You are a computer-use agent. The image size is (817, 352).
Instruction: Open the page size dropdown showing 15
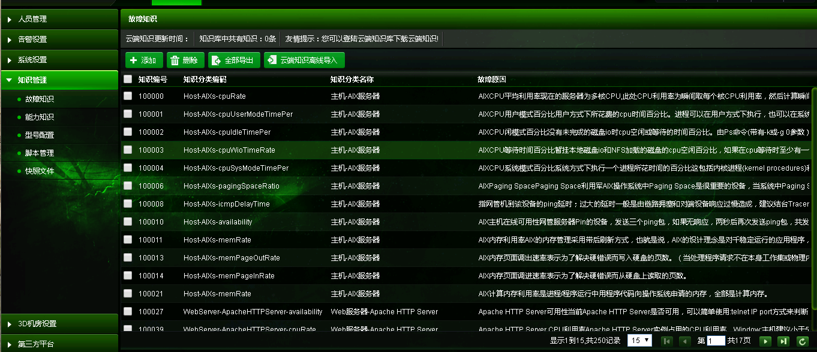click(639, 340)
